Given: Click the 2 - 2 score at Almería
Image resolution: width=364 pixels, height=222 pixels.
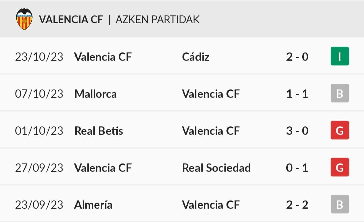Looking at the screenshot, I should [297, 205].
